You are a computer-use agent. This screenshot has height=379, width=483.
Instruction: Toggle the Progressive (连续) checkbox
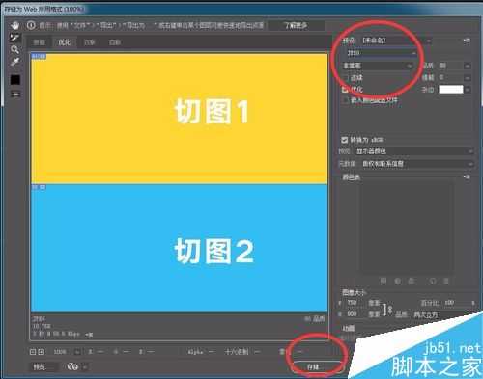click(x=346, y=78)
